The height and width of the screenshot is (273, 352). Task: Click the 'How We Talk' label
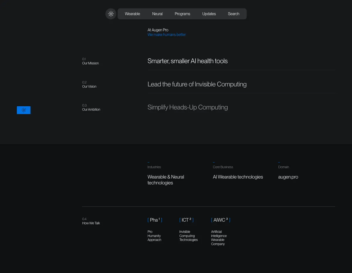(x=91, y=223)
